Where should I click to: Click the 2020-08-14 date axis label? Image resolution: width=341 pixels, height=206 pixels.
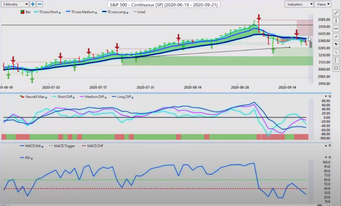[x=193, y=87]
